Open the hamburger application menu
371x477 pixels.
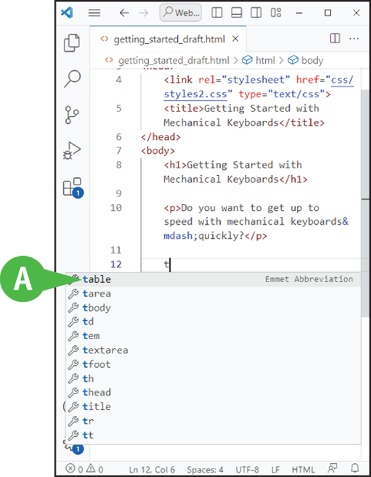(94, 13)
